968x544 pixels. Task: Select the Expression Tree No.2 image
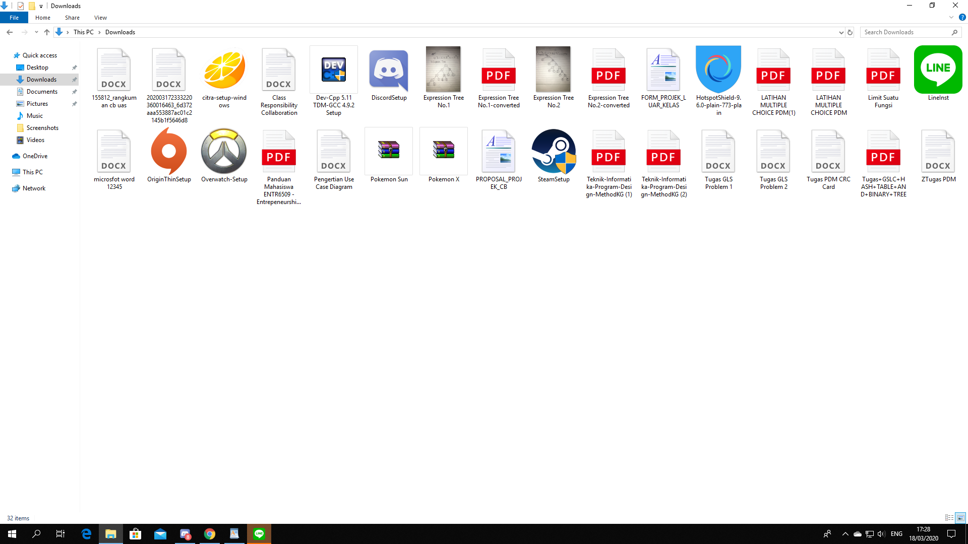coord(554,78)
